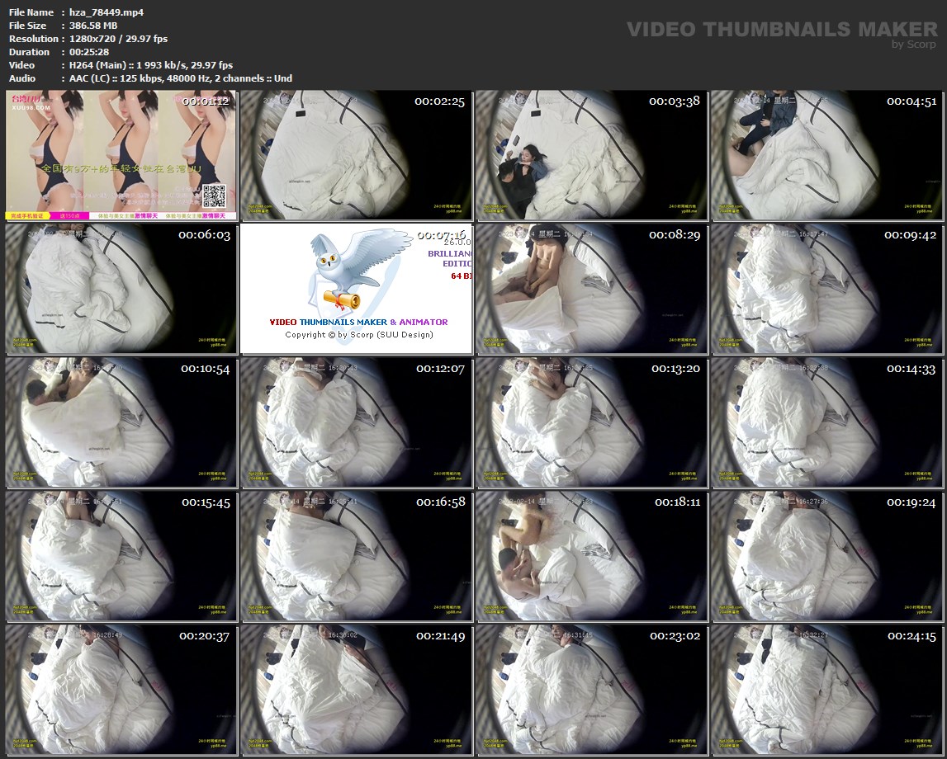Click the frame marked 00:20:37
The height and width of the screenshot is (759, 947).
(x=121, y=689)
